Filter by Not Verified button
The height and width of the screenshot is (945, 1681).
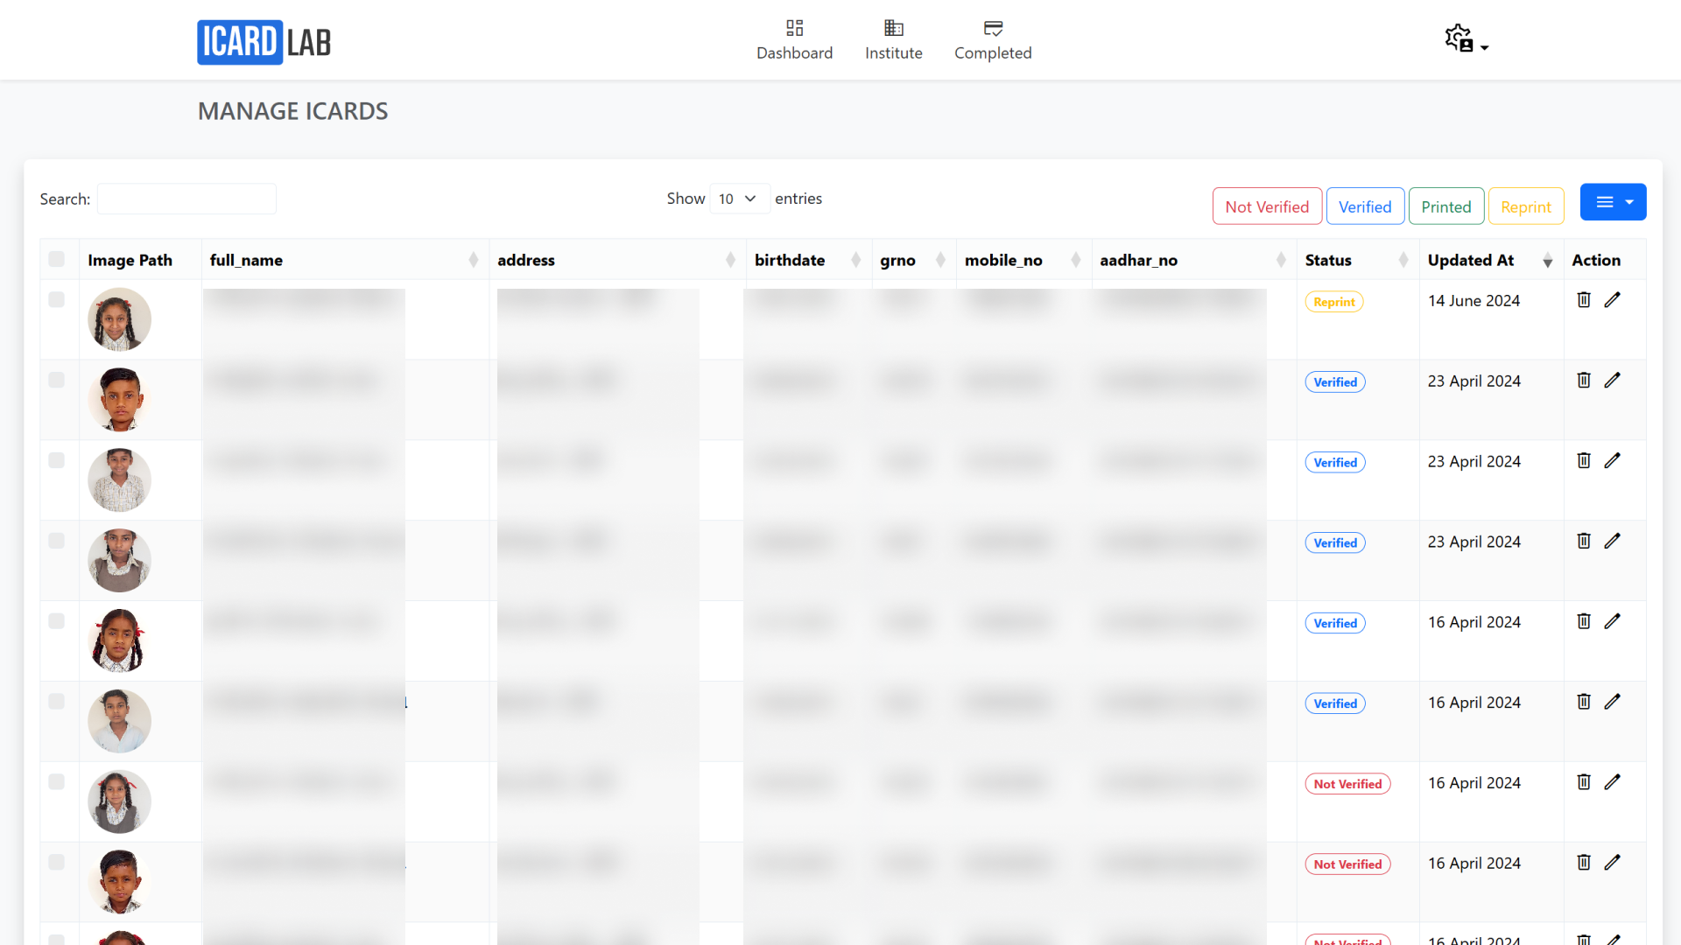(x=1267, y=206)
